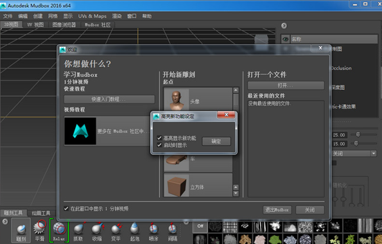Pick the 立方体 cube starting mesh
Screen dimensions: 382x244
tap(198, 186)
